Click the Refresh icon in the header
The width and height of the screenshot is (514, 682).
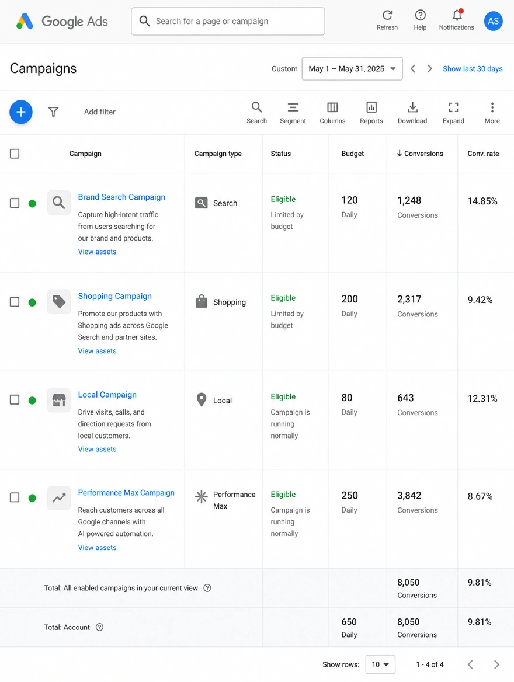[x=387, y=15]
